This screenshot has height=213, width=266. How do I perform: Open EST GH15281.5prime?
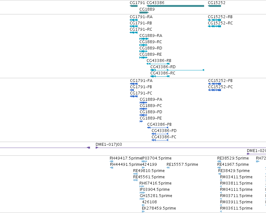pyautogui.click(x=156, y=196)
